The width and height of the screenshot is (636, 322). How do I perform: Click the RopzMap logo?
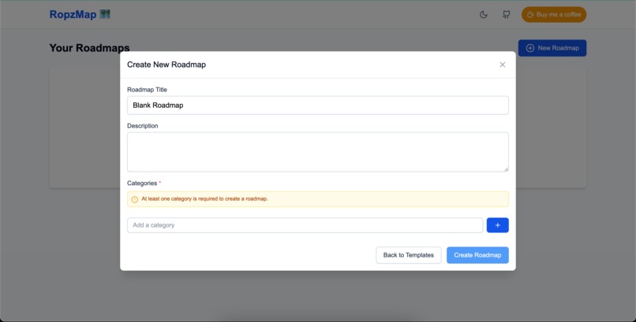[x=80, y=14]
